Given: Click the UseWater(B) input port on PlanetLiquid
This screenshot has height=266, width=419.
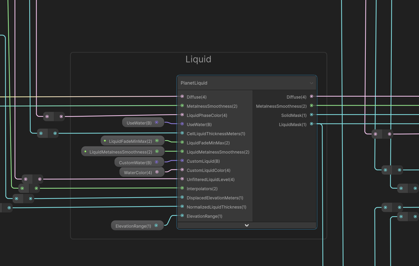Looking at the screenshot, I should (182, 124).
